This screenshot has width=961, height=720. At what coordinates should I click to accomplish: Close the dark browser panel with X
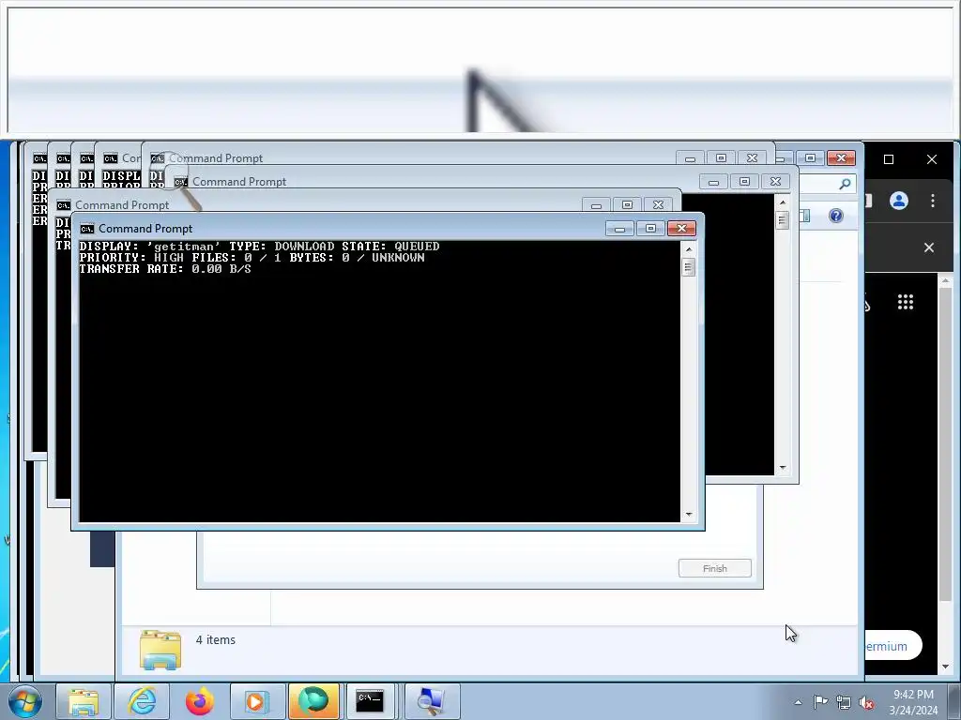click(x=929, y=247)
